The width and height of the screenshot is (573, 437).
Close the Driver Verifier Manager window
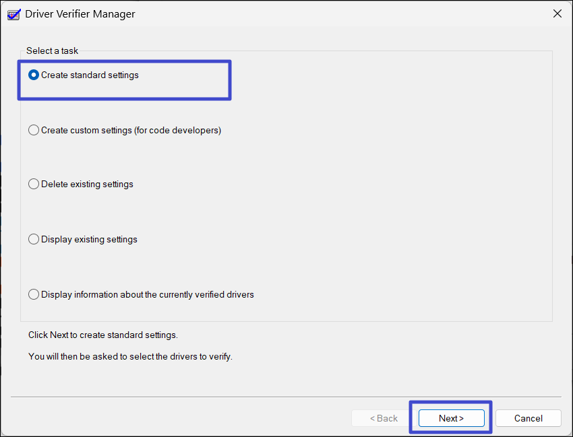click(x=557, y=13)
